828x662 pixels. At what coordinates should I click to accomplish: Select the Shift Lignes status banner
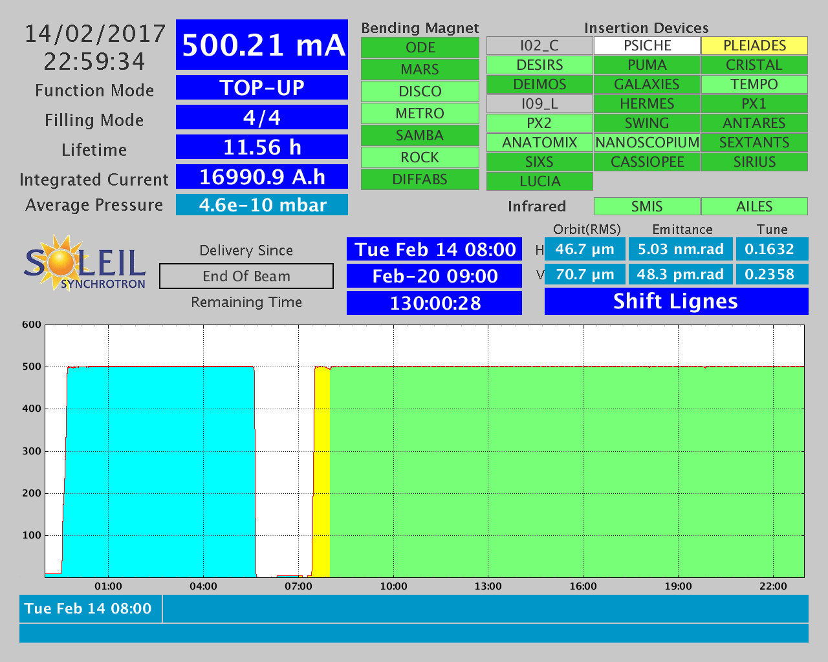tap(676, 302)
